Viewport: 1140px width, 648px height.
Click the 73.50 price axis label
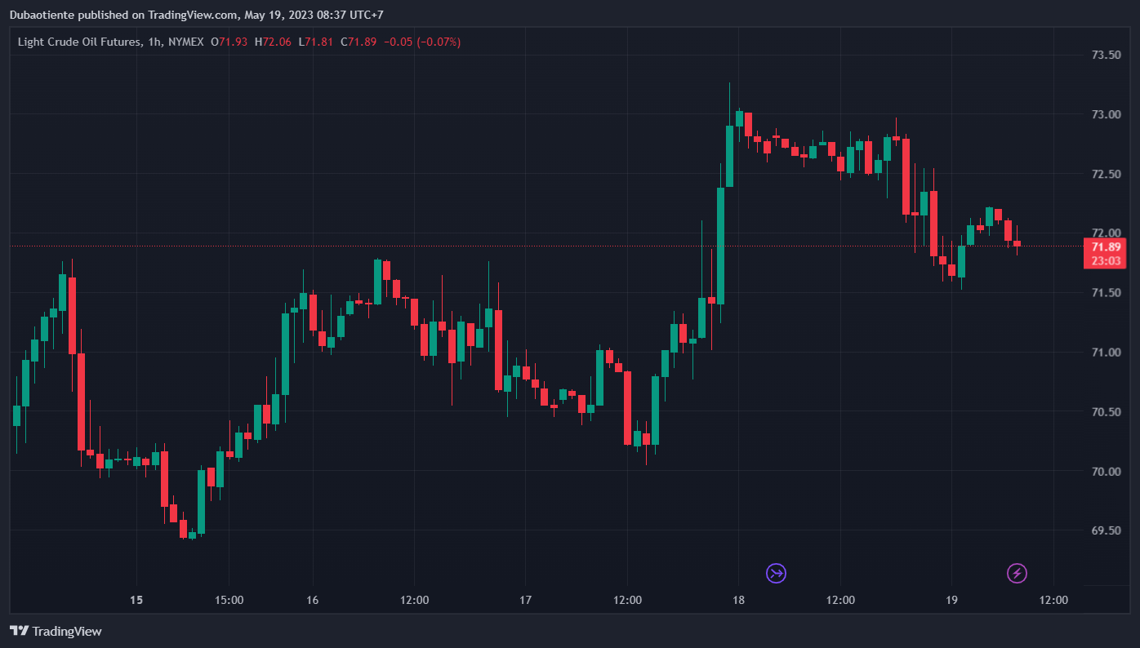(x=1106, y=55)
